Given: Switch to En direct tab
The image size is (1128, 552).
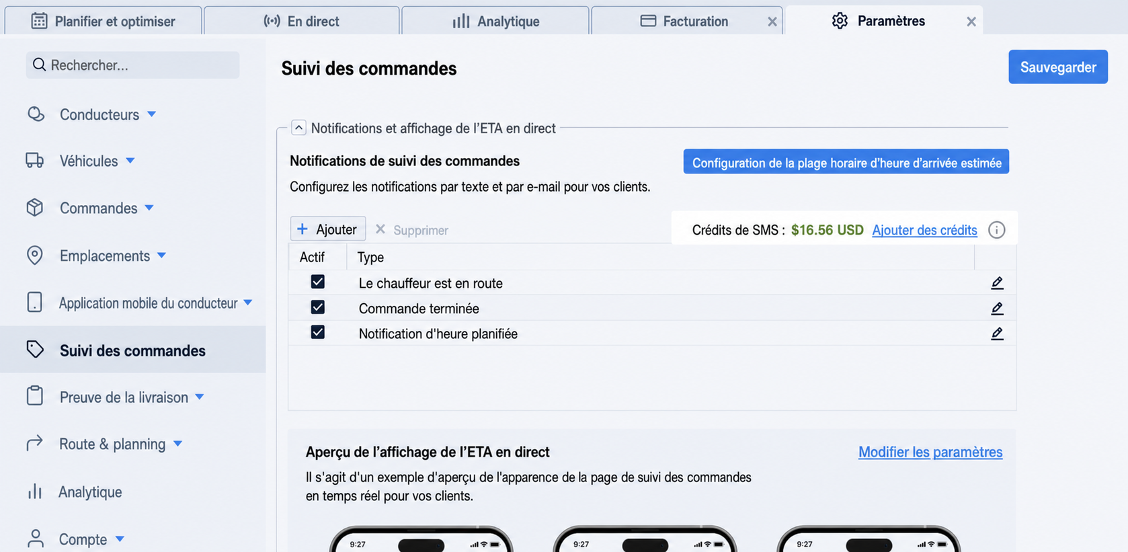Looking at the screenshot, I should (301, 21).
